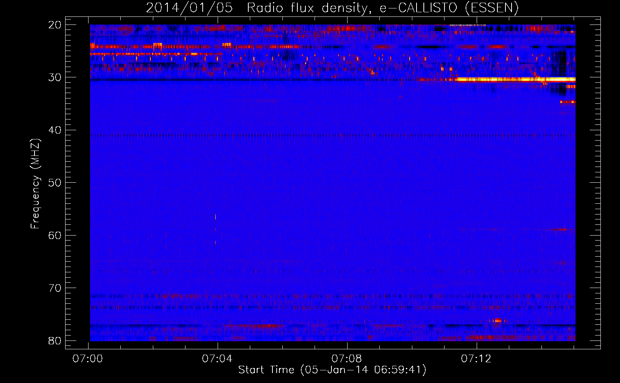The width and height of the screenshot is (620, 383).
Task: Click the 07:00 time tick label
Action: [x=88, y=359]
